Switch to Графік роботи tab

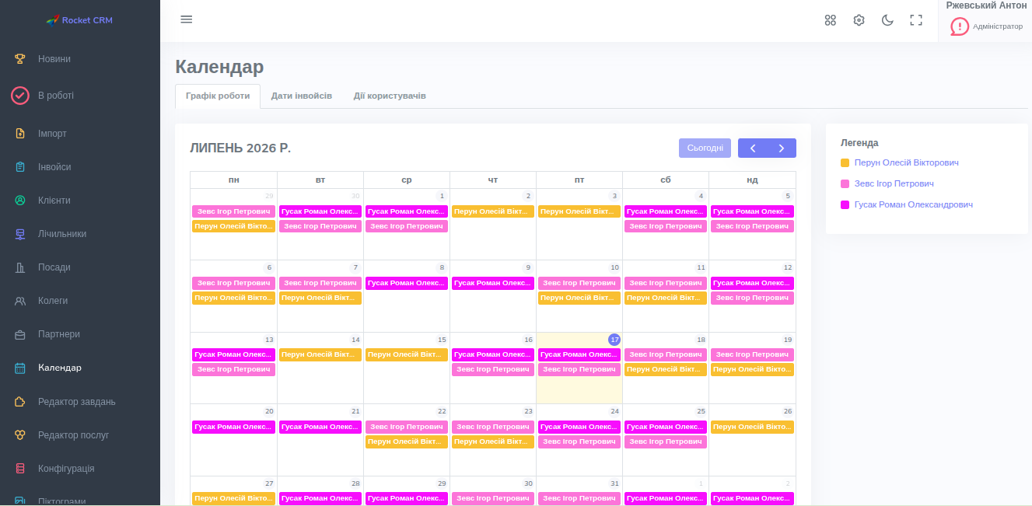point(218,96)
